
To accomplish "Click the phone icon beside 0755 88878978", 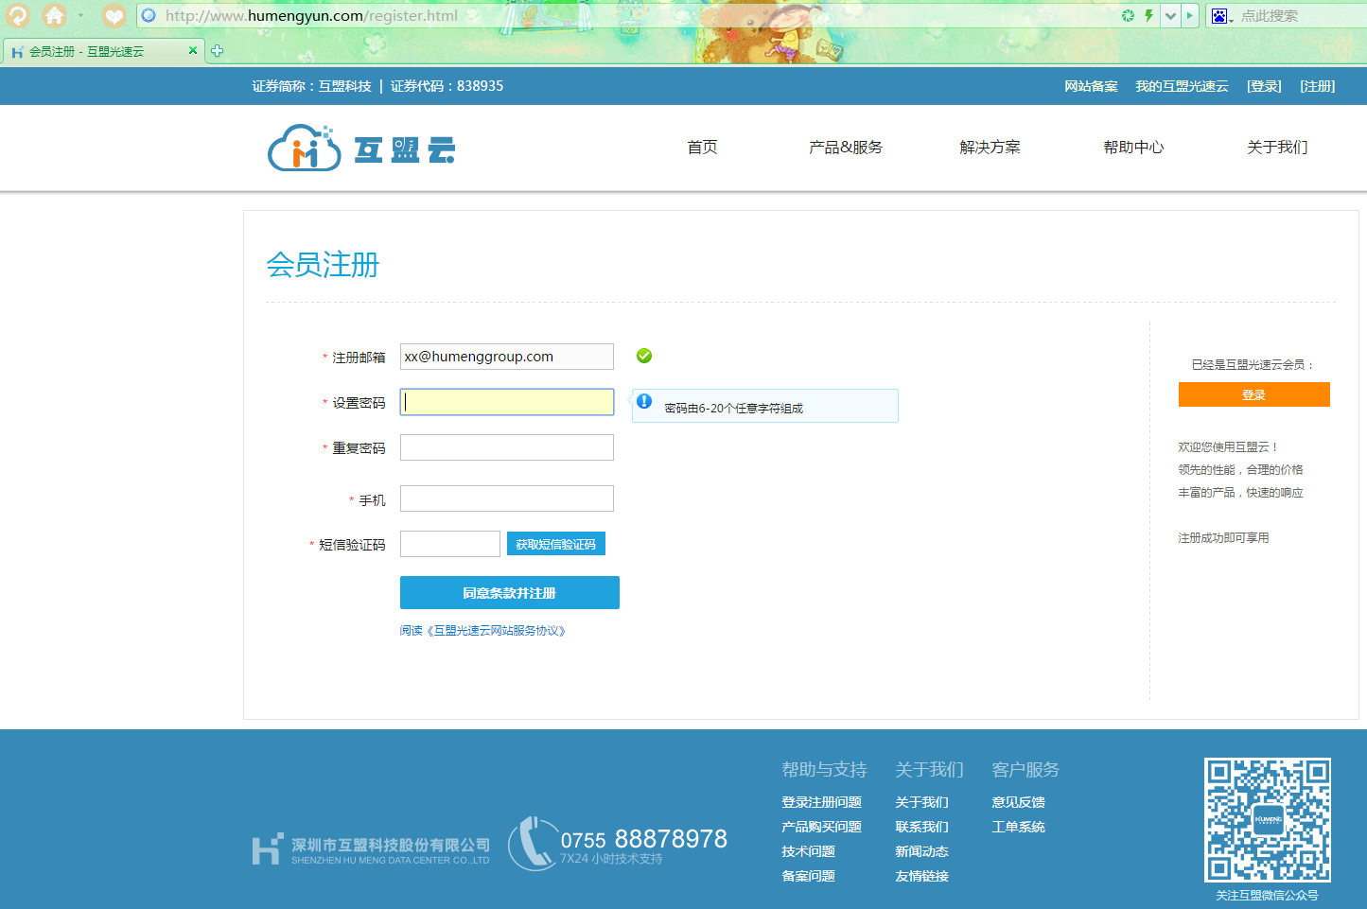I will point(532,843).
